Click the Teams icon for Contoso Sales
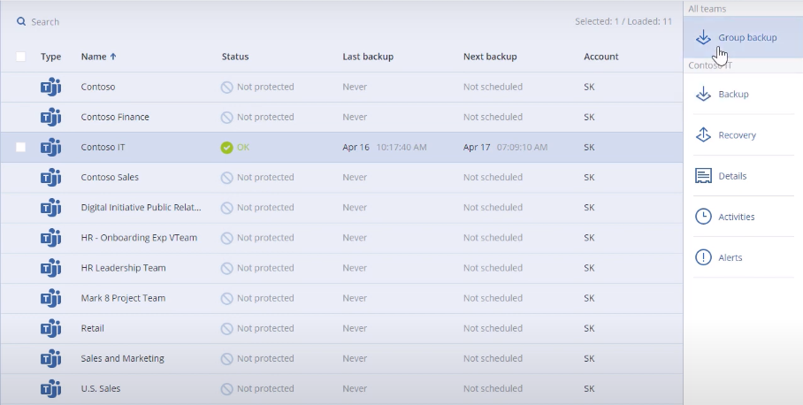The width and height of the screenshot is (803, 405). [x=50, y=178]
